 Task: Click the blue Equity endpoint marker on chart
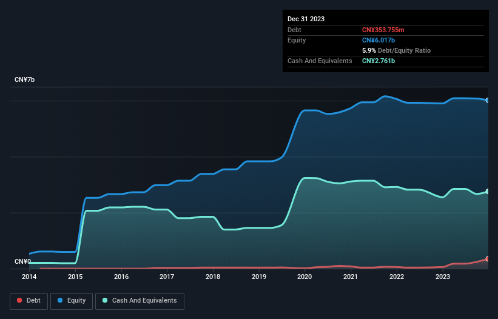click(488, 100)
